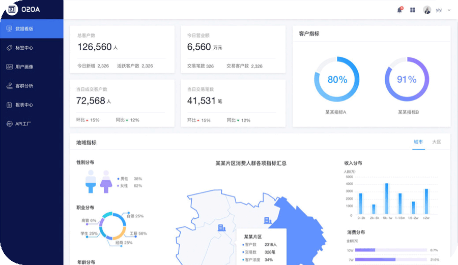
Task: Open the 用户画像 menu item
Action: [x=24, y=67]
